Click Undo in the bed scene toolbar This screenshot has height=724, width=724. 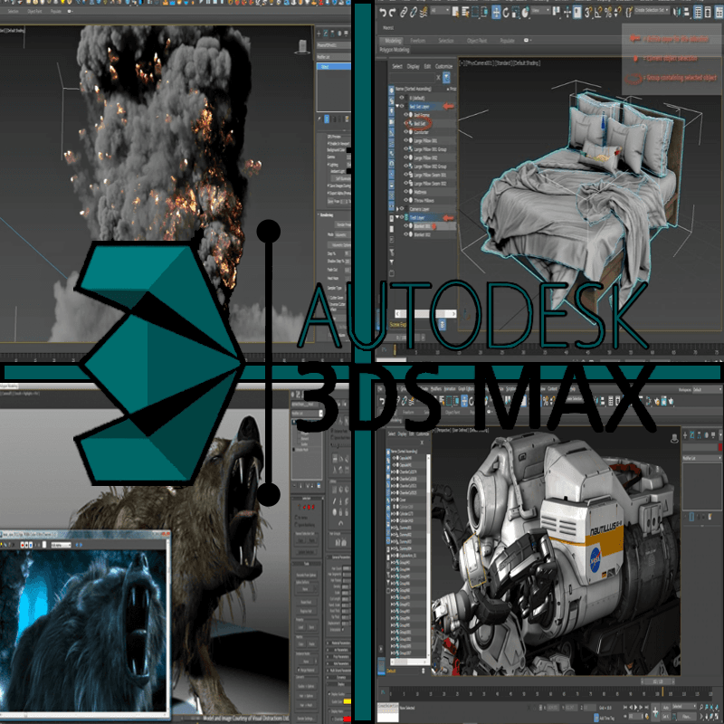[383, 13]
